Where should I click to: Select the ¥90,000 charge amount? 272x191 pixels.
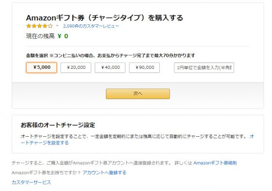tap(144, 67)
